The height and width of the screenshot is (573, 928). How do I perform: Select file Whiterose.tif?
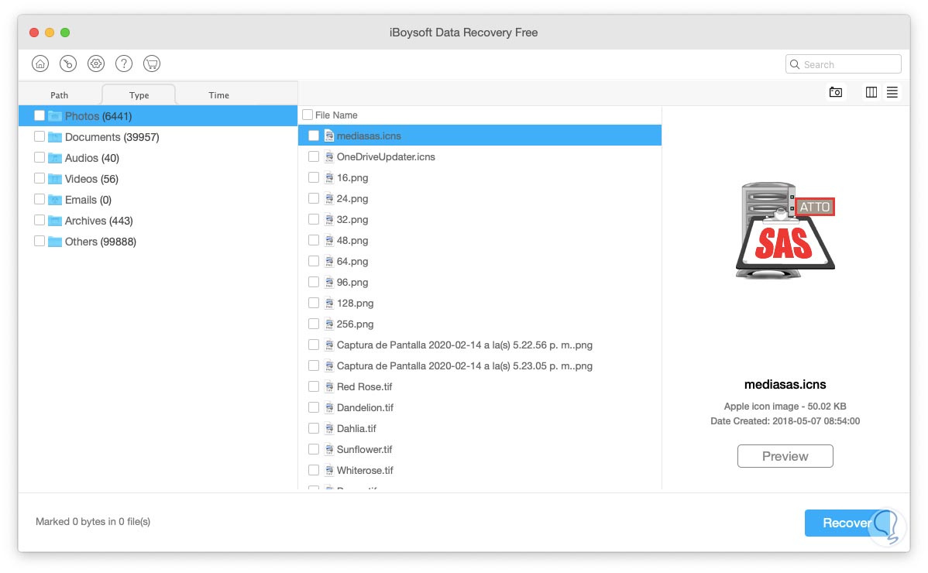[x=480, y=470]
